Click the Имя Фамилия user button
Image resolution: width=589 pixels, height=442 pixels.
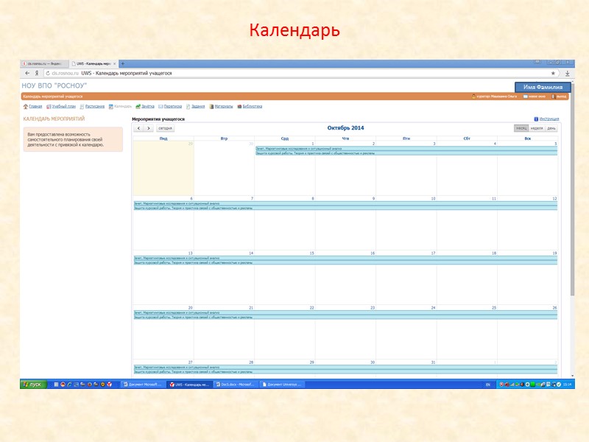pyautogui.click(x=543, y=87)
